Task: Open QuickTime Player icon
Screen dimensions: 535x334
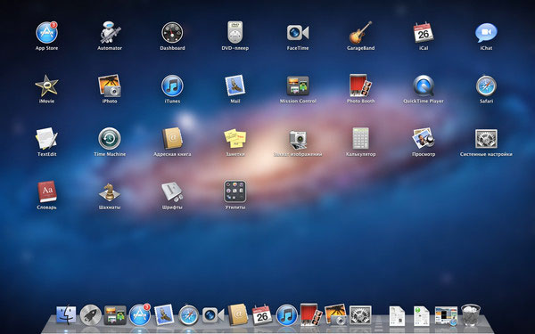Action: click(x=424, y=86)
